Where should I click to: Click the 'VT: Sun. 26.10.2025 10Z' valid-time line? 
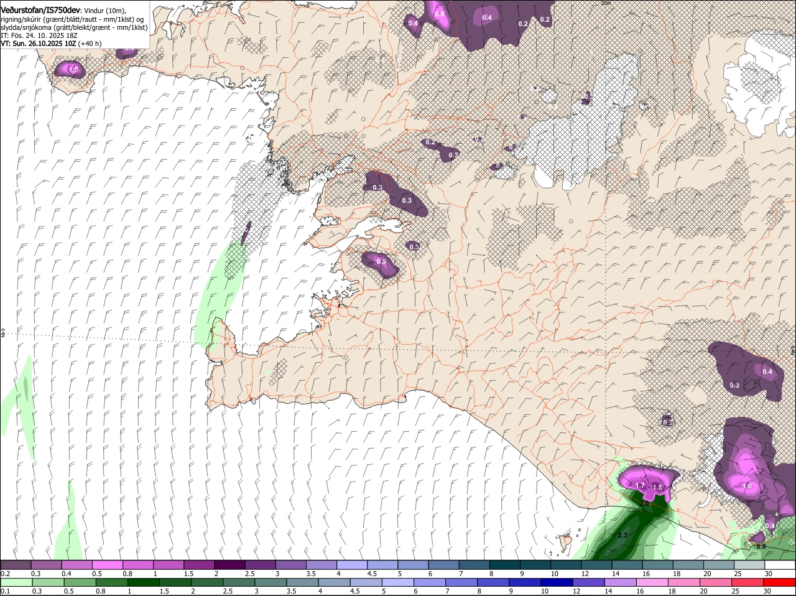38,44
